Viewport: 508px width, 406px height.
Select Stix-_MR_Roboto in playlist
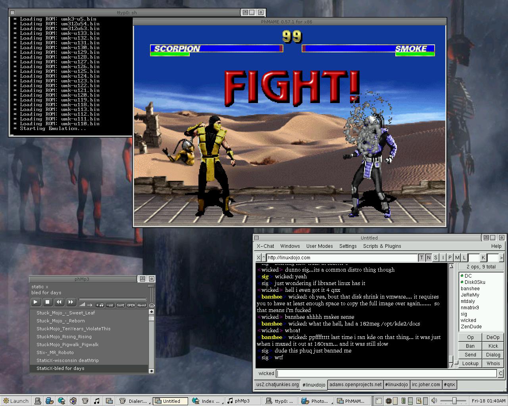pyautogui.click(x=89, y=352)
